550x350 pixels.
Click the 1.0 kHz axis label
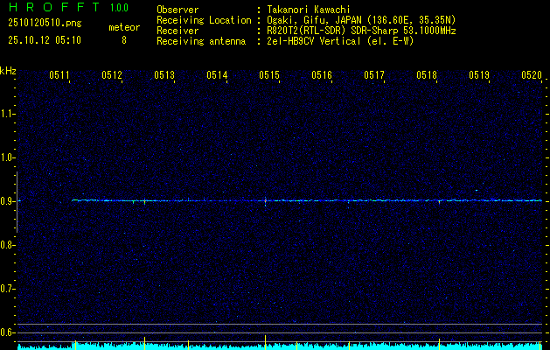click(7, 157)
